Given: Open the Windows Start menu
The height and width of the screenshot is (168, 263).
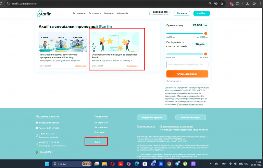Looking at the screenshot, I should 47,164.
